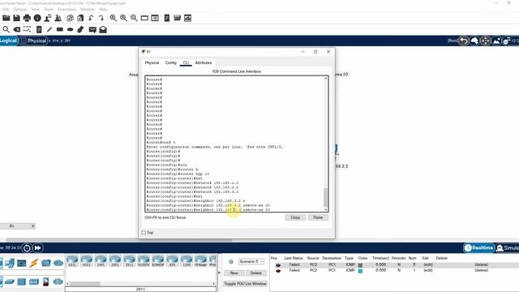Image resolution: width=519 pixels, height=292 pixels.
Task: Open the Attributes tab in R1 window
Action: [x=204, y=62]
